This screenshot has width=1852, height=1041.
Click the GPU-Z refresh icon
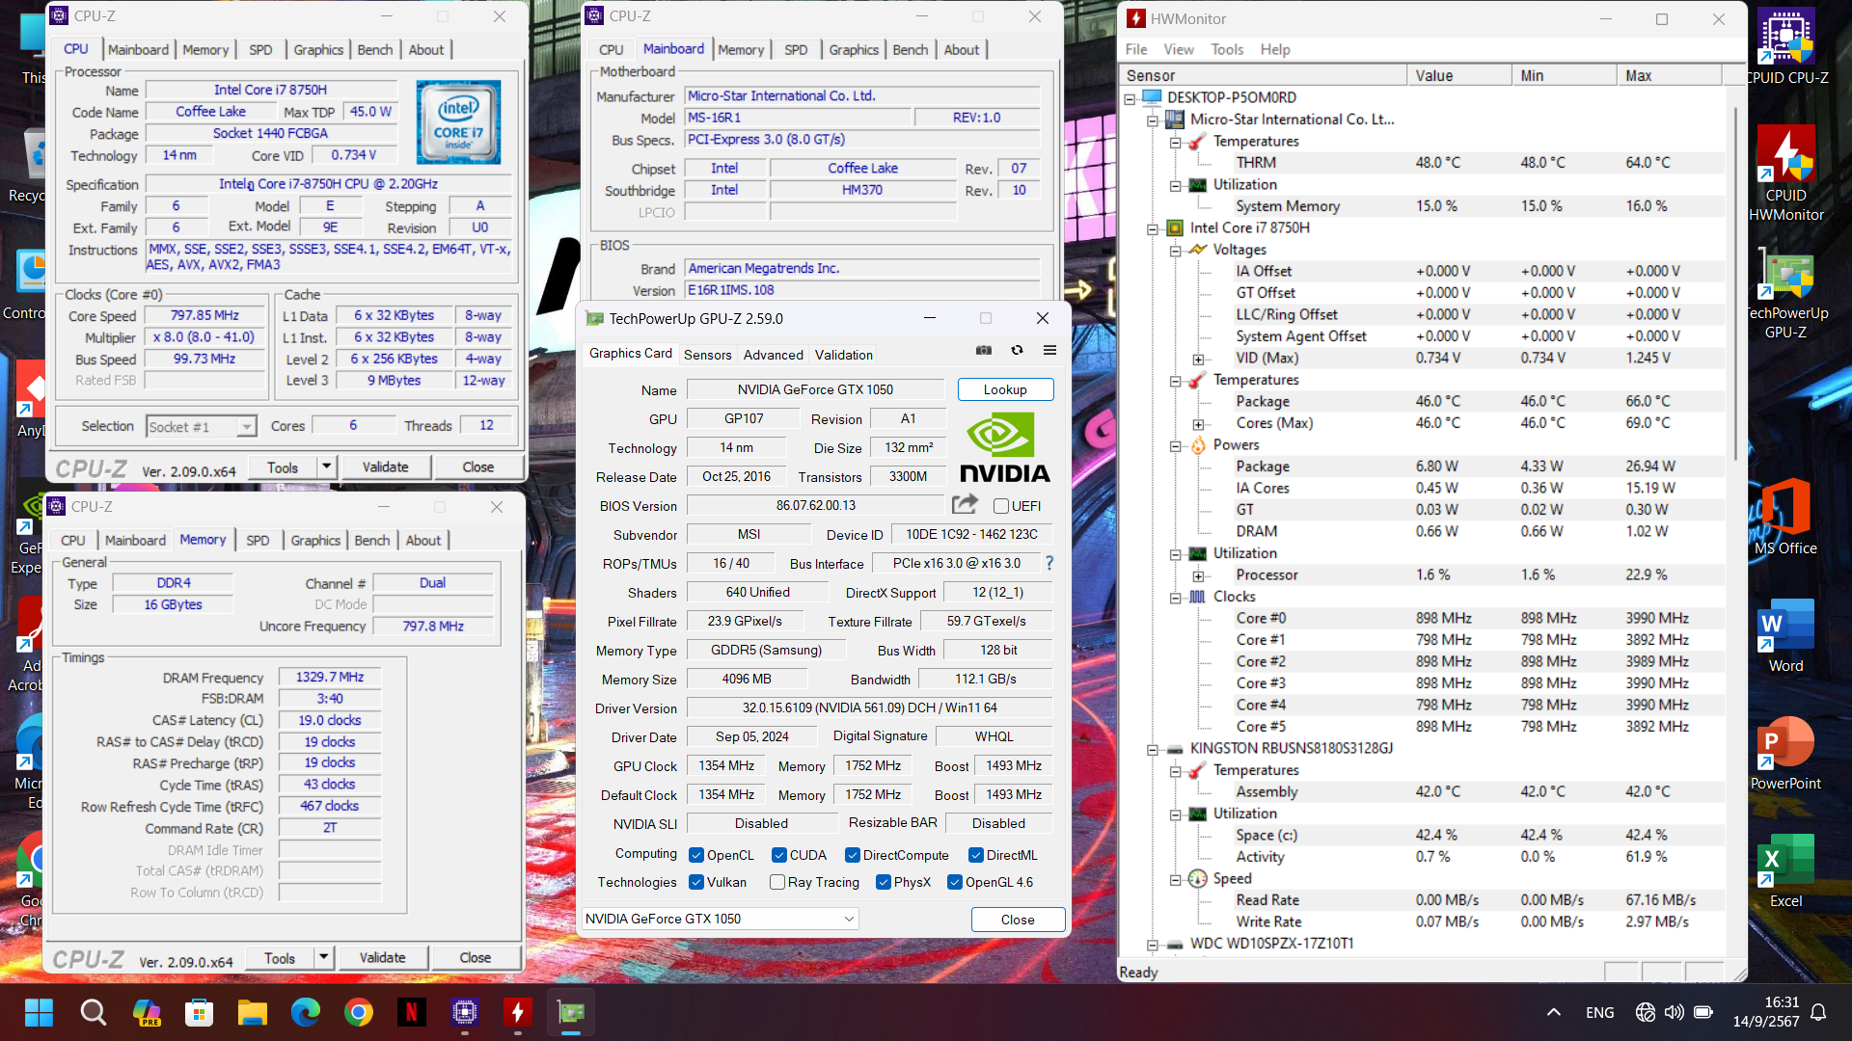(x=1017, y=351)
